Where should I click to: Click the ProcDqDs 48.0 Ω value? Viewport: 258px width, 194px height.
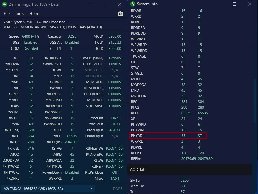115,130
